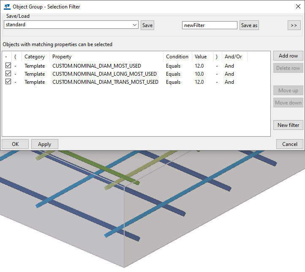Create a new filter
The image size is (305, 272).
288,125
